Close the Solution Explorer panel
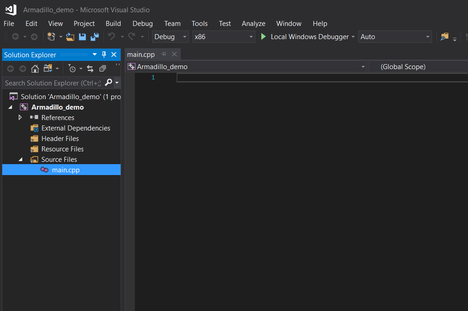Image resolution: width=468 pixels, height=311 pixels. pos(114,55)
